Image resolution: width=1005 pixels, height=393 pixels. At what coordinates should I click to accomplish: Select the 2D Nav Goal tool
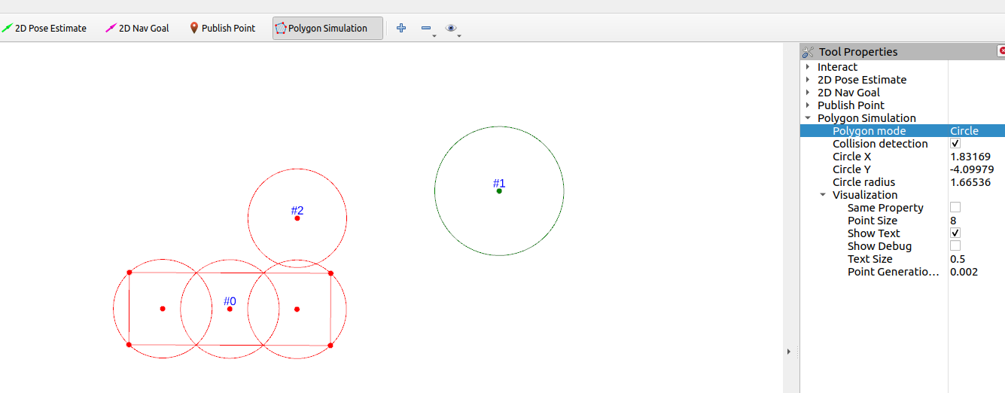click(138, 28)
